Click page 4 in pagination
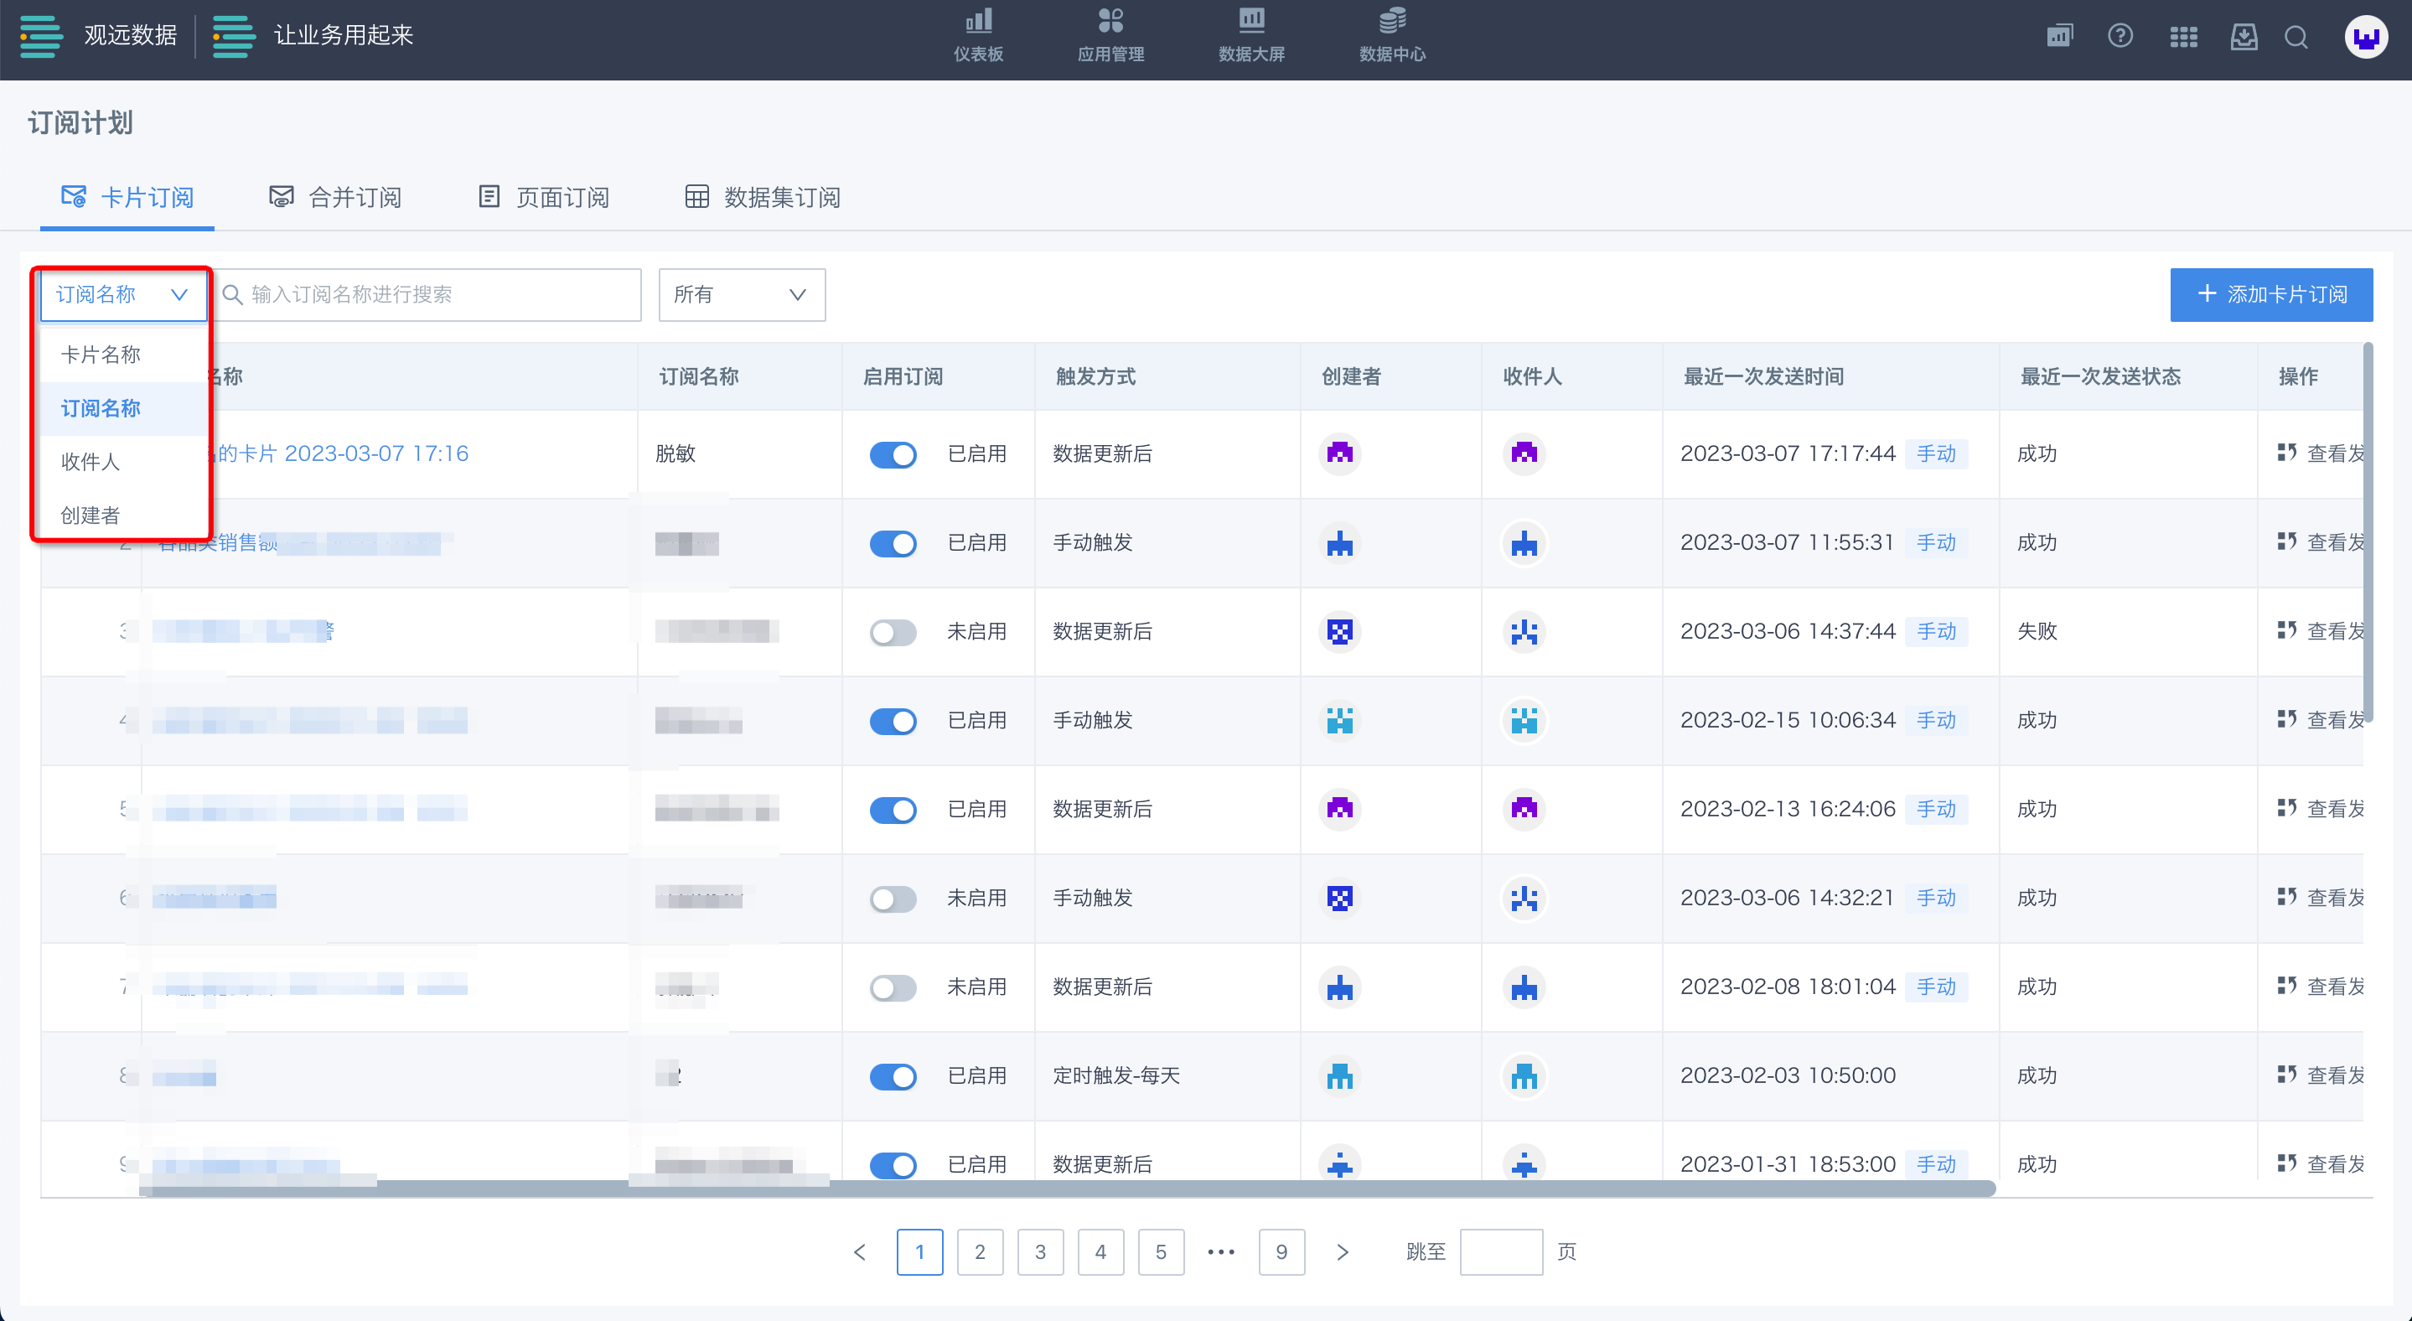 point(1100,1251)
